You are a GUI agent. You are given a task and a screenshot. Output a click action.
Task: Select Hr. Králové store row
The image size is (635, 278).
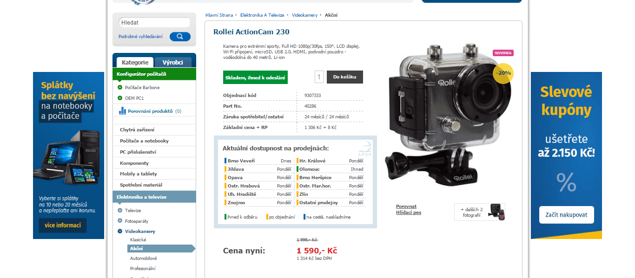click(331, 161)
